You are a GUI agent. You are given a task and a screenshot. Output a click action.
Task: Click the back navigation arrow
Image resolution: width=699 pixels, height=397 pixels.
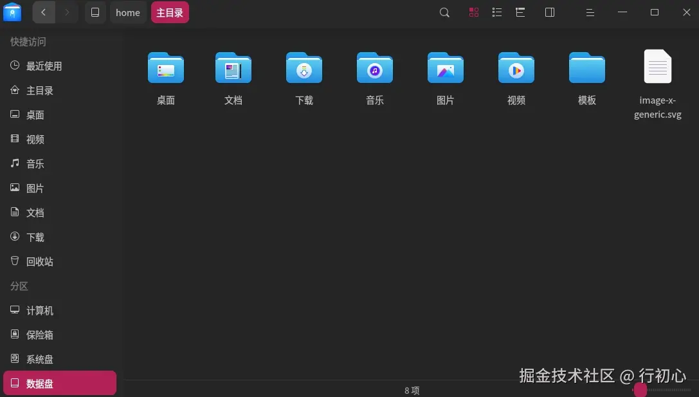[x=44, y=12]
